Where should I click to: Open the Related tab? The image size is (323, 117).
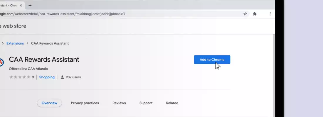[x=172, y=103]
